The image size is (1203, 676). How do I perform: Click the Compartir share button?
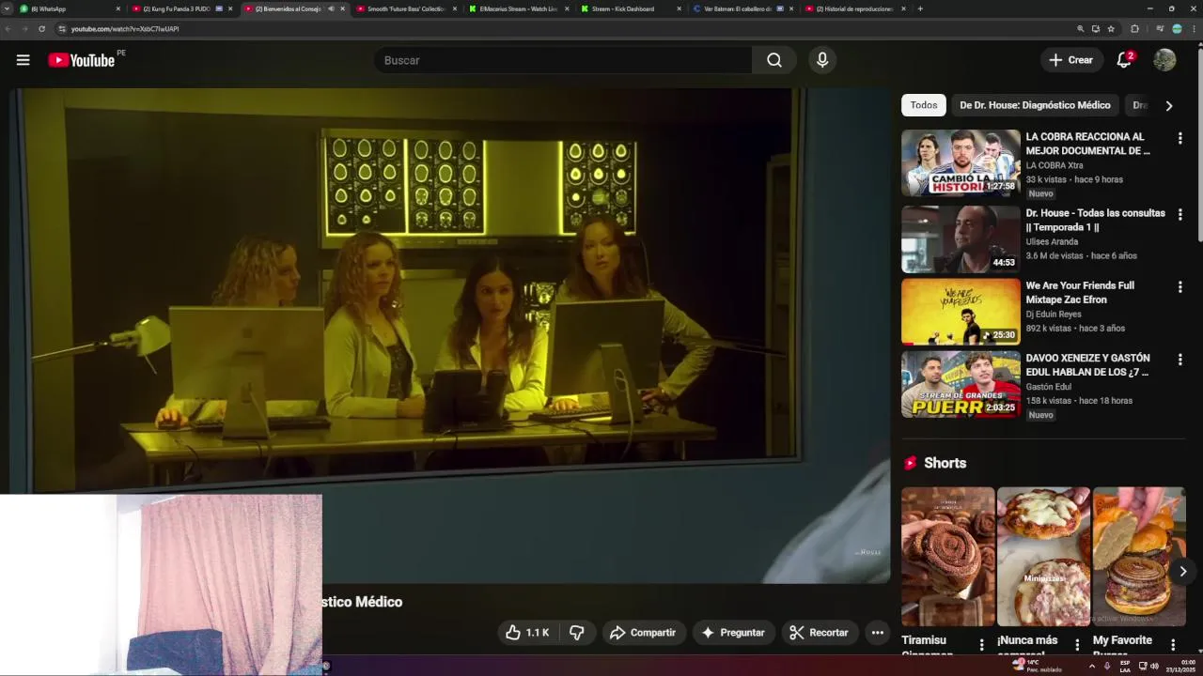643,633
